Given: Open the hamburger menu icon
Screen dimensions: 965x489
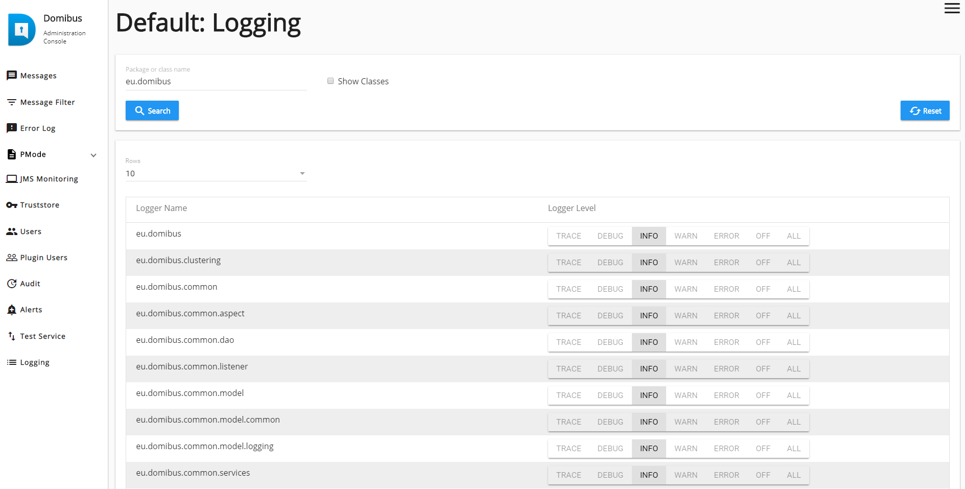Looking at the screenshot, I should [952, 8].
